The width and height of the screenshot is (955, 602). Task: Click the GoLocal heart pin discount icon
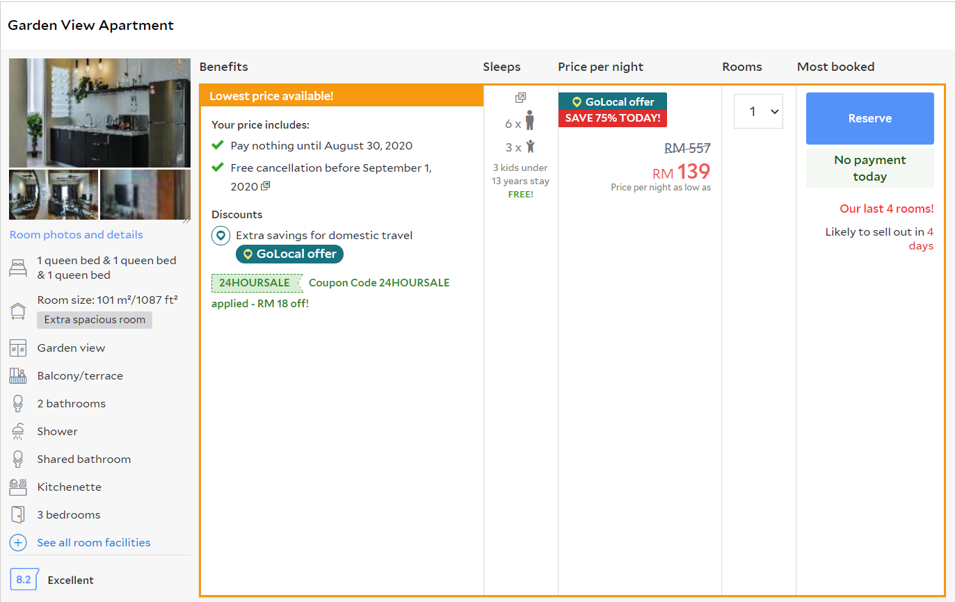pyautogui.click(x=220, y=236)
